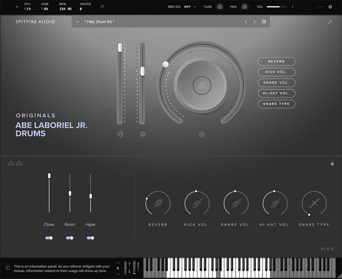Click the information panel icon
This screenshot has width=342, height=279.
[8, 268]
